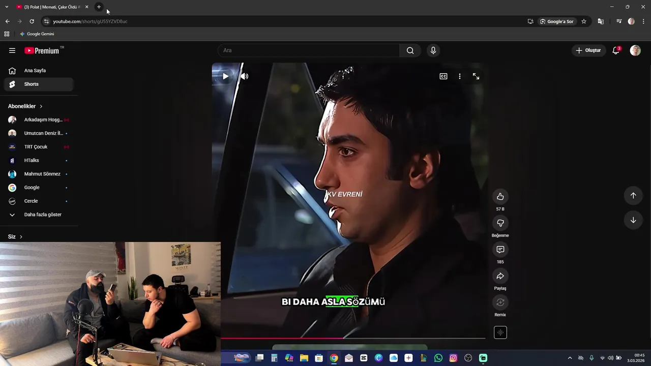Open the TRT Çocuk channel
The width and height of the screenshot is (651, 366).
coord(39,147)
